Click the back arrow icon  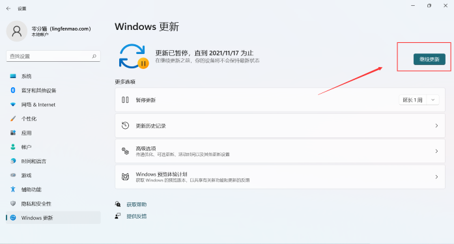(x=8, y=8)
